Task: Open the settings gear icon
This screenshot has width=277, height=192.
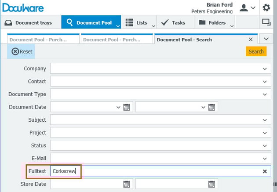Action: 266,7
